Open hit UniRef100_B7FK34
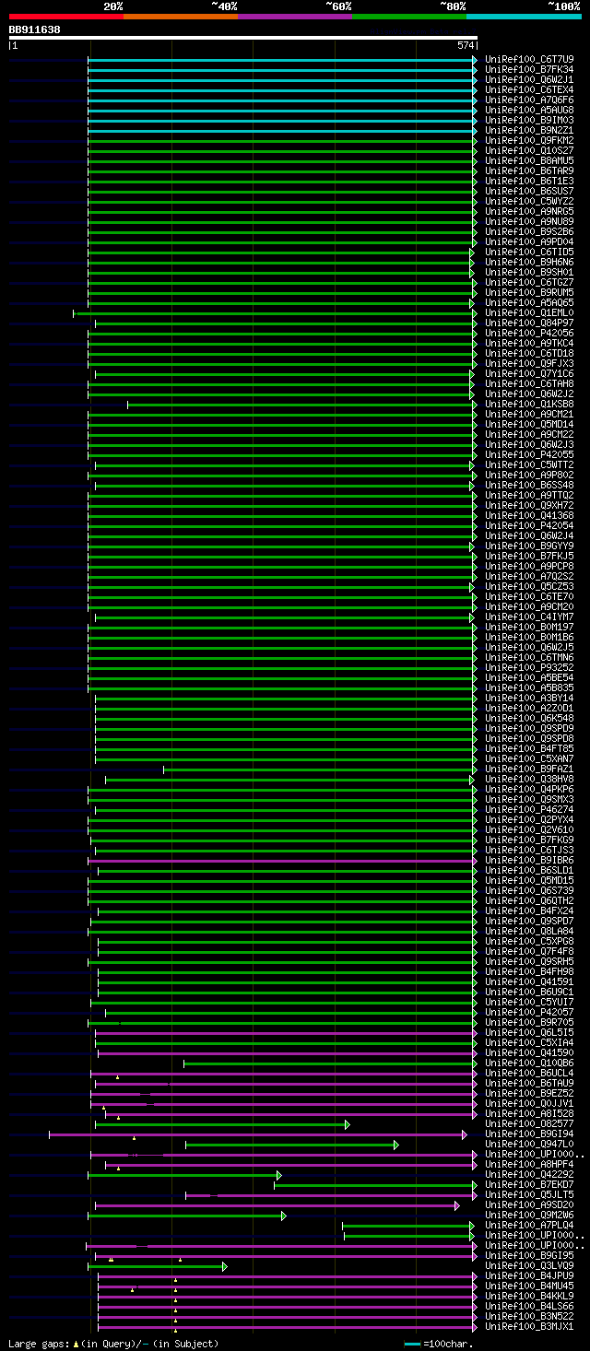Image resolution: width=590 pixels, height=1351 pixels. 529,69
